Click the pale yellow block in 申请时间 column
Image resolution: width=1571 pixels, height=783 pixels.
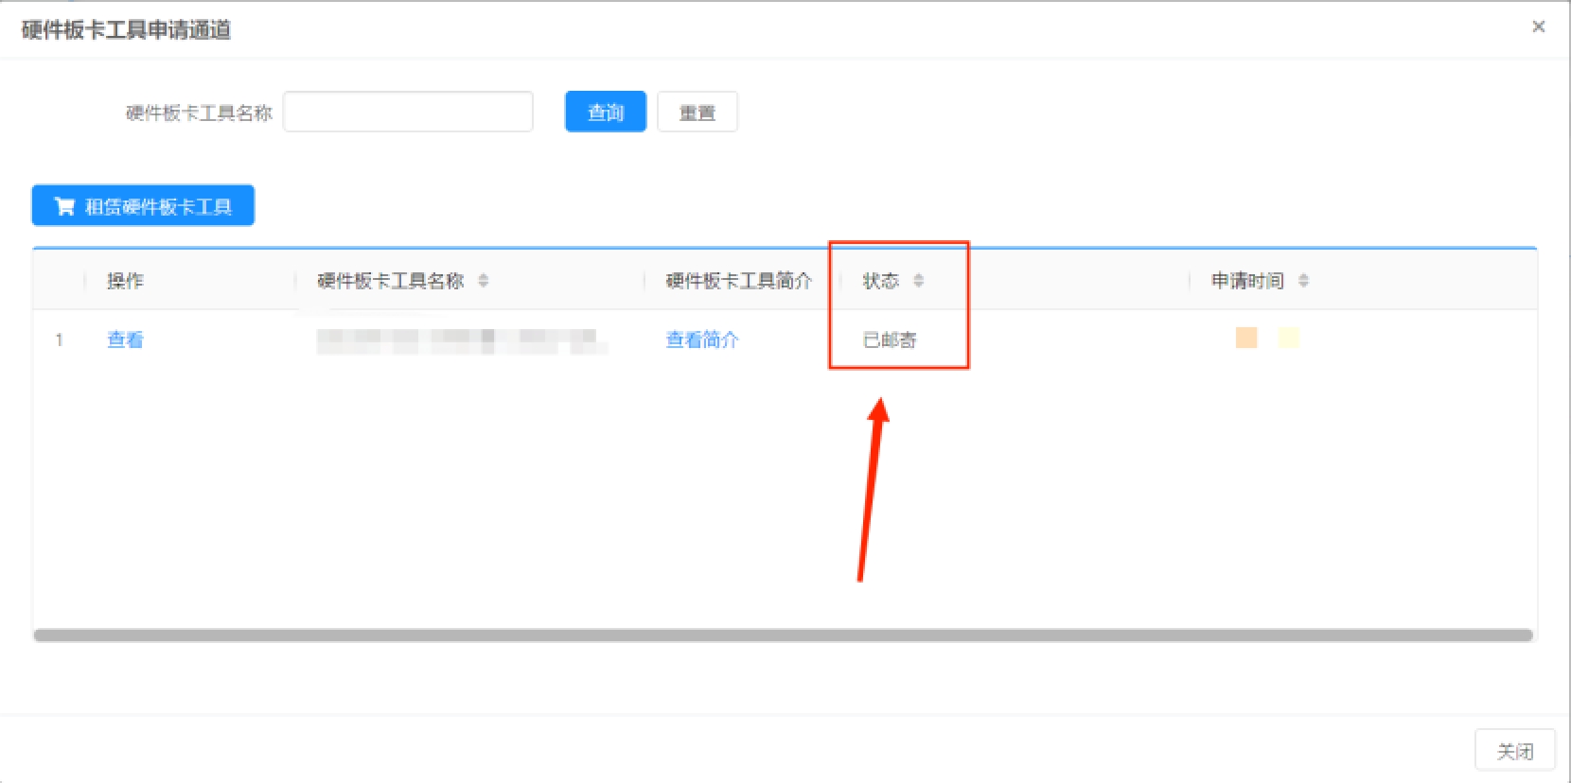coord(1288,338)
